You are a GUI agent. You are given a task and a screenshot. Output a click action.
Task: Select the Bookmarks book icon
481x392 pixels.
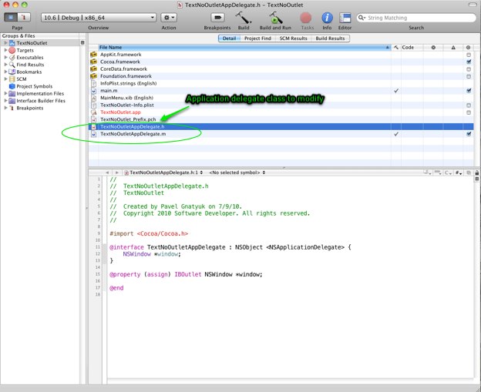(x=12, y=72)
